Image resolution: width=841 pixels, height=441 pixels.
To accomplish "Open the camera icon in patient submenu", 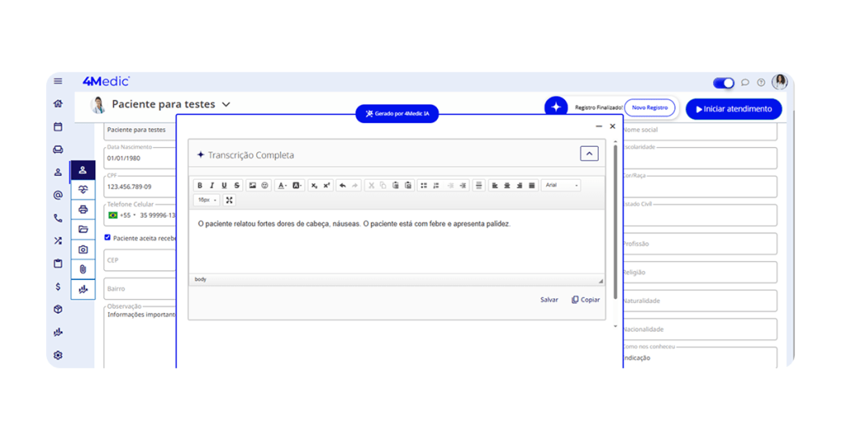I will pos(83,249).
